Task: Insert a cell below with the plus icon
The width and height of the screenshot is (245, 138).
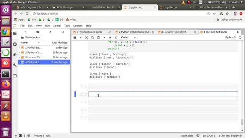Action: (x=81, y=38)
